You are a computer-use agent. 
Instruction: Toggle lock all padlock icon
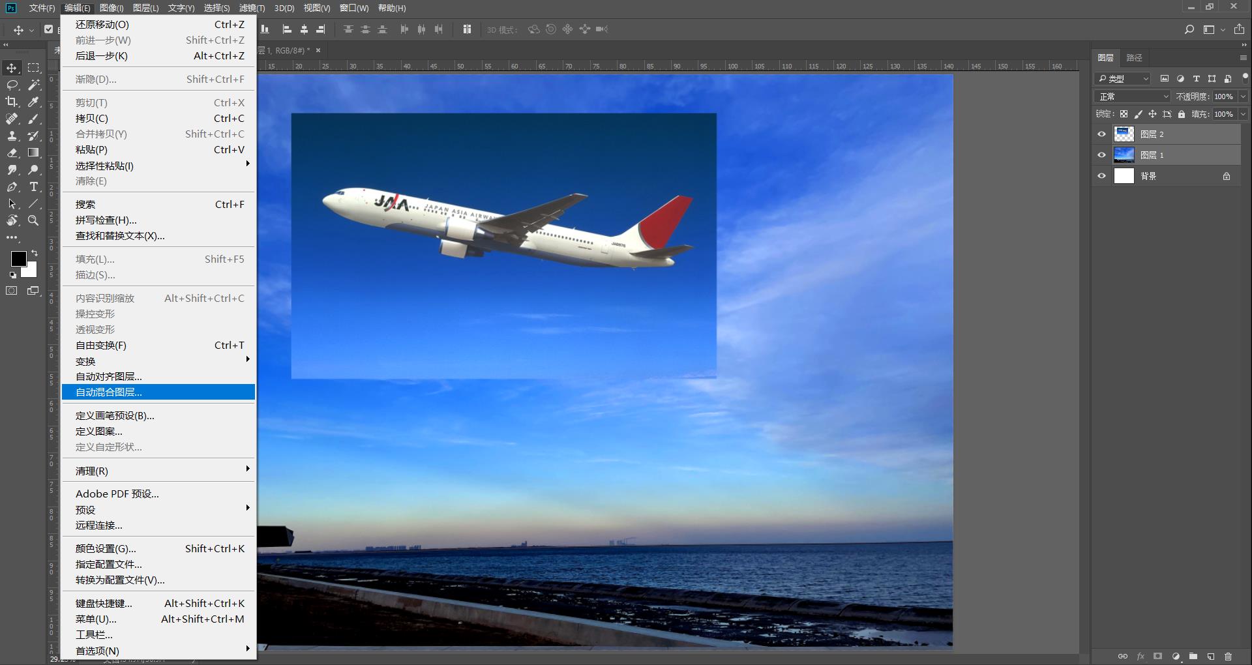(1182, 114)
